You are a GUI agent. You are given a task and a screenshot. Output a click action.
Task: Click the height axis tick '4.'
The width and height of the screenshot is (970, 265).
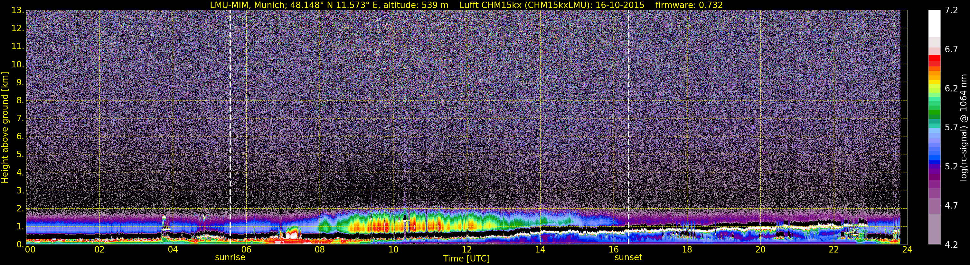click(x=20, y=173)
